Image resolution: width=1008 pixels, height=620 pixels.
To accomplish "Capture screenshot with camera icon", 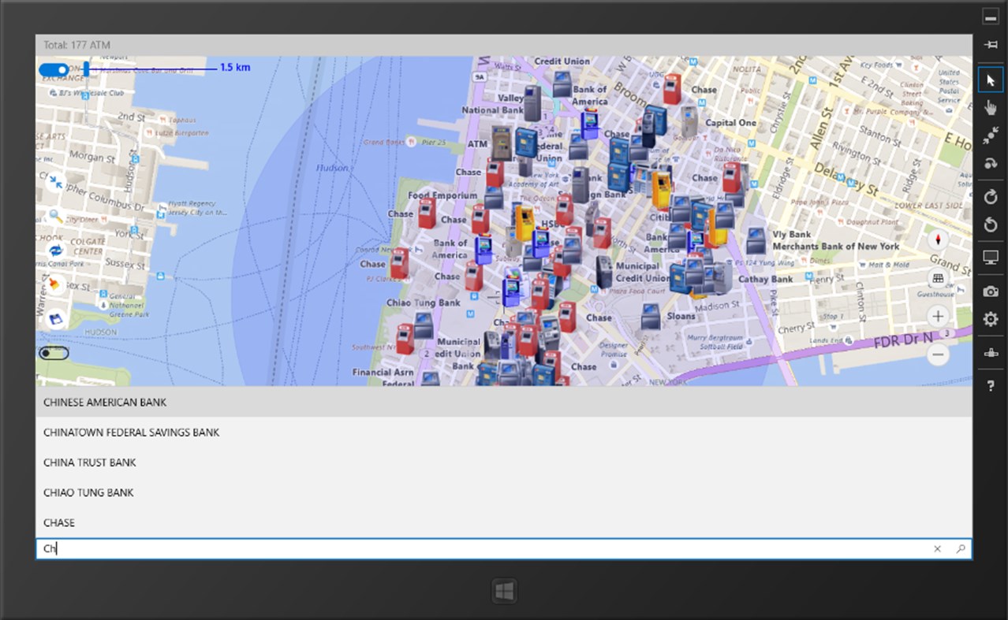I will [x=991, y=291].
